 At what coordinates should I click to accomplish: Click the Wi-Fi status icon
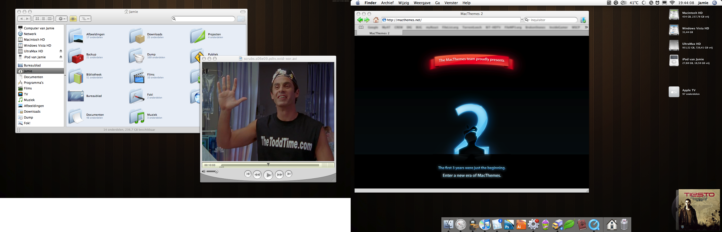(x=672, y=3)
